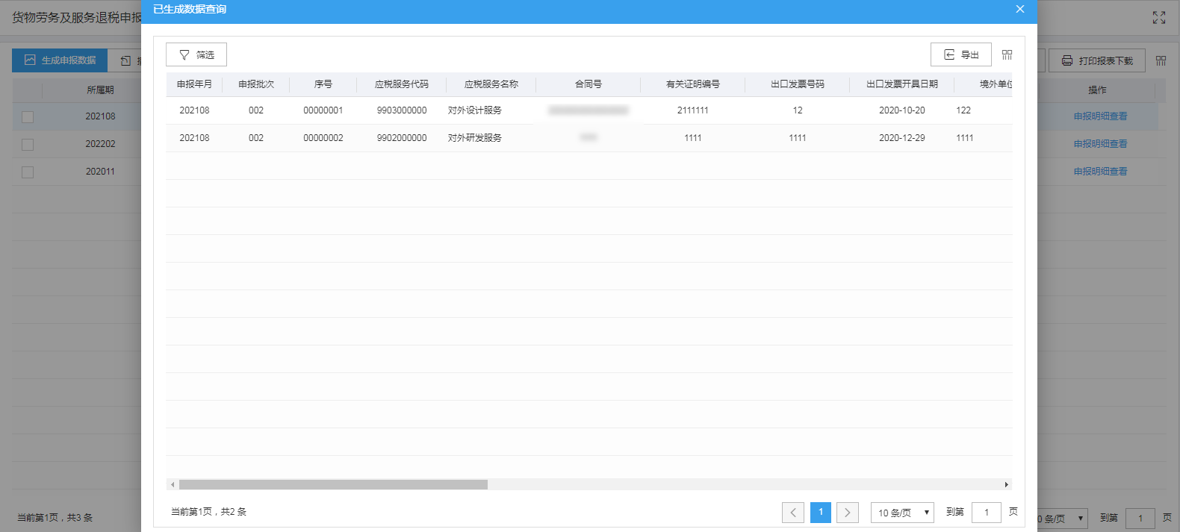Click fullscreen expand icon in background page
The image size is (1180, 532).
(x=1158, y=17)
